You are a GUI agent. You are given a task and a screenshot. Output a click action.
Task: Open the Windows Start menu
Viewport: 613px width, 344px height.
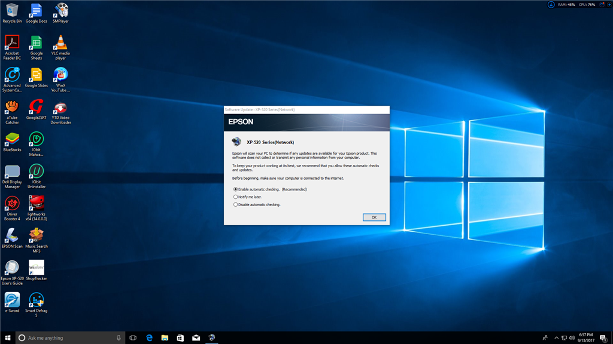pos(7,338)
